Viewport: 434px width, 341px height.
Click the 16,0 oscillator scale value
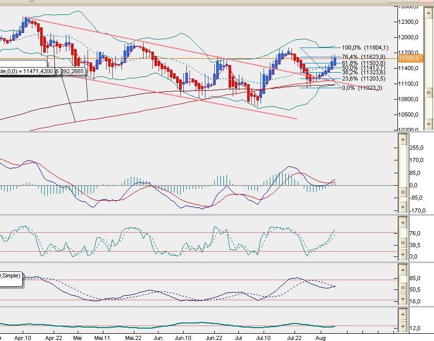415,301
